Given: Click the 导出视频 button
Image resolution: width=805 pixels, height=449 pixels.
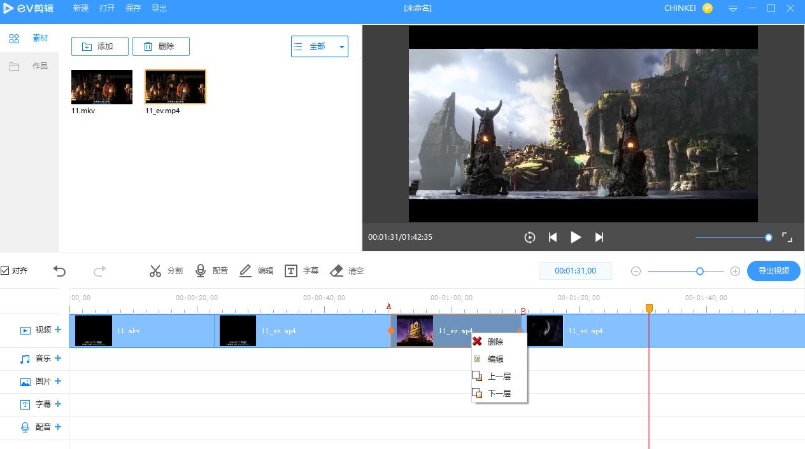Looking at the screenshot, I should [x=773, y=271].
